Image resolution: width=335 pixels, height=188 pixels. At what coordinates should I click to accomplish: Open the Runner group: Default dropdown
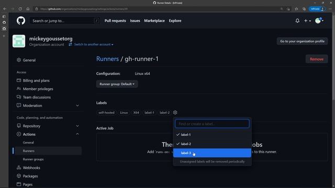tap(117, 84)
